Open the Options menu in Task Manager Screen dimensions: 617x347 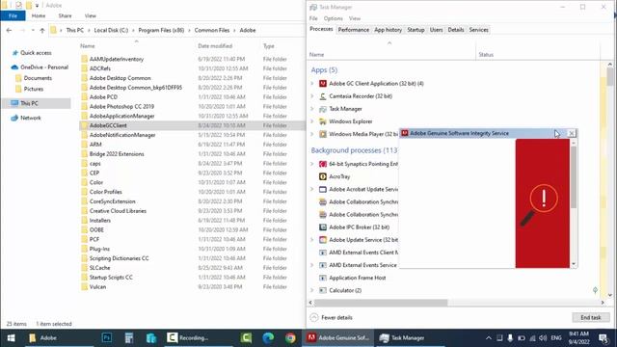click(333, 18)
